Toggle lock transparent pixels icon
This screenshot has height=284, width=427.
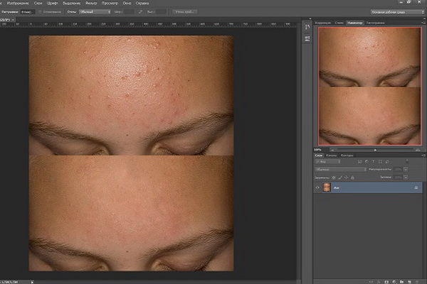(x=332, y=176)
